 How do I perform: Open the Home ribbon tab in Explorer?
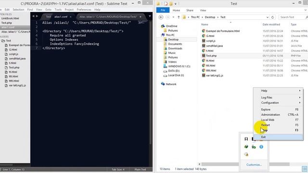[176, 11]
